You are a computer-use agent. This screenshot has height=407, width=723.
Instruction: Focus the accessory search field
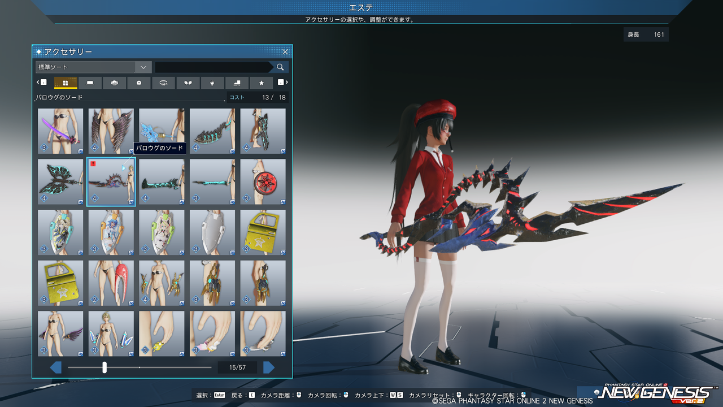click(x=214, y=67)
